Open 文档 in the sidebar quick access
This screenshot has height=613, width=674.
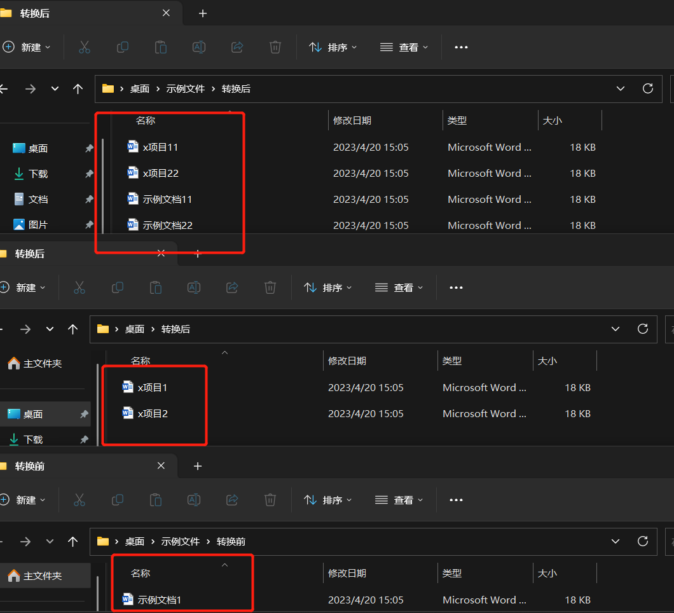click(x=38, y=199)
